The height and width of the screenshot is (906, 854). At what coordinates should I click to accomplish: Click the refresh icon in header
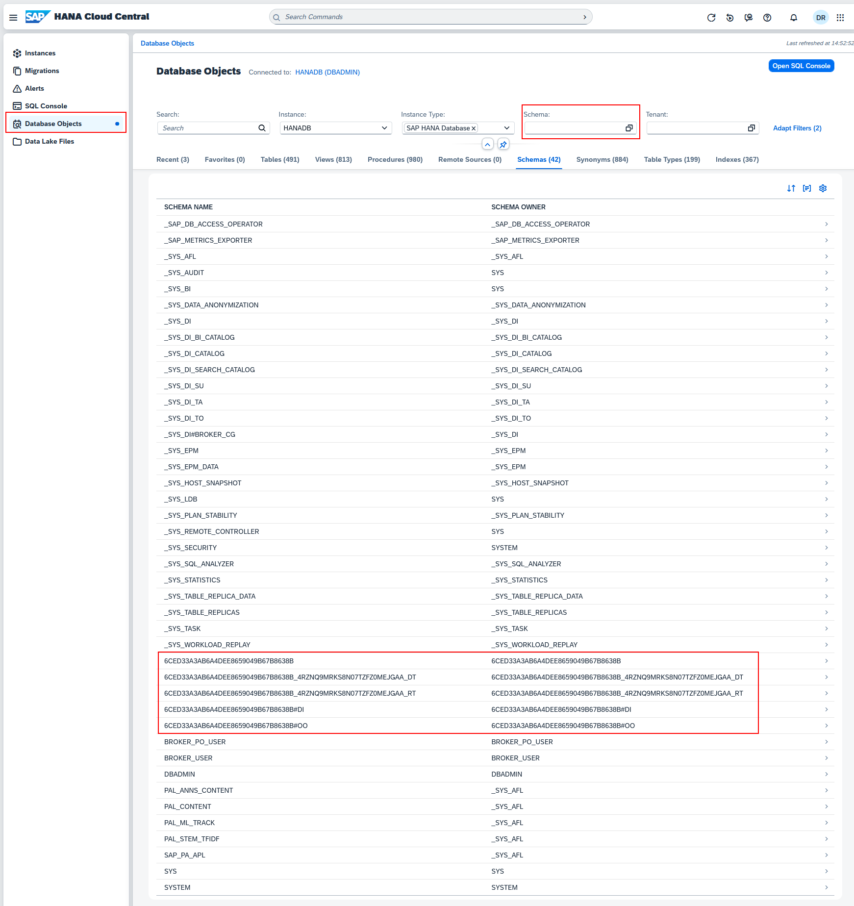point(711,18)
